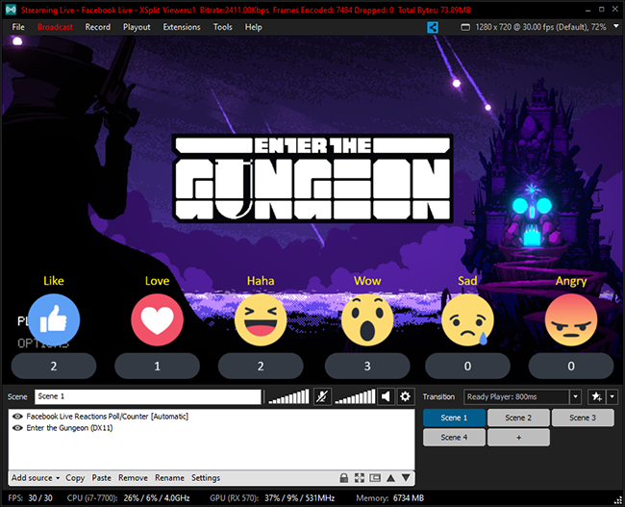The height and width of the screenshot is (507, 625).
Task: Open the Add source dropdown
Action: click(36, 478)
